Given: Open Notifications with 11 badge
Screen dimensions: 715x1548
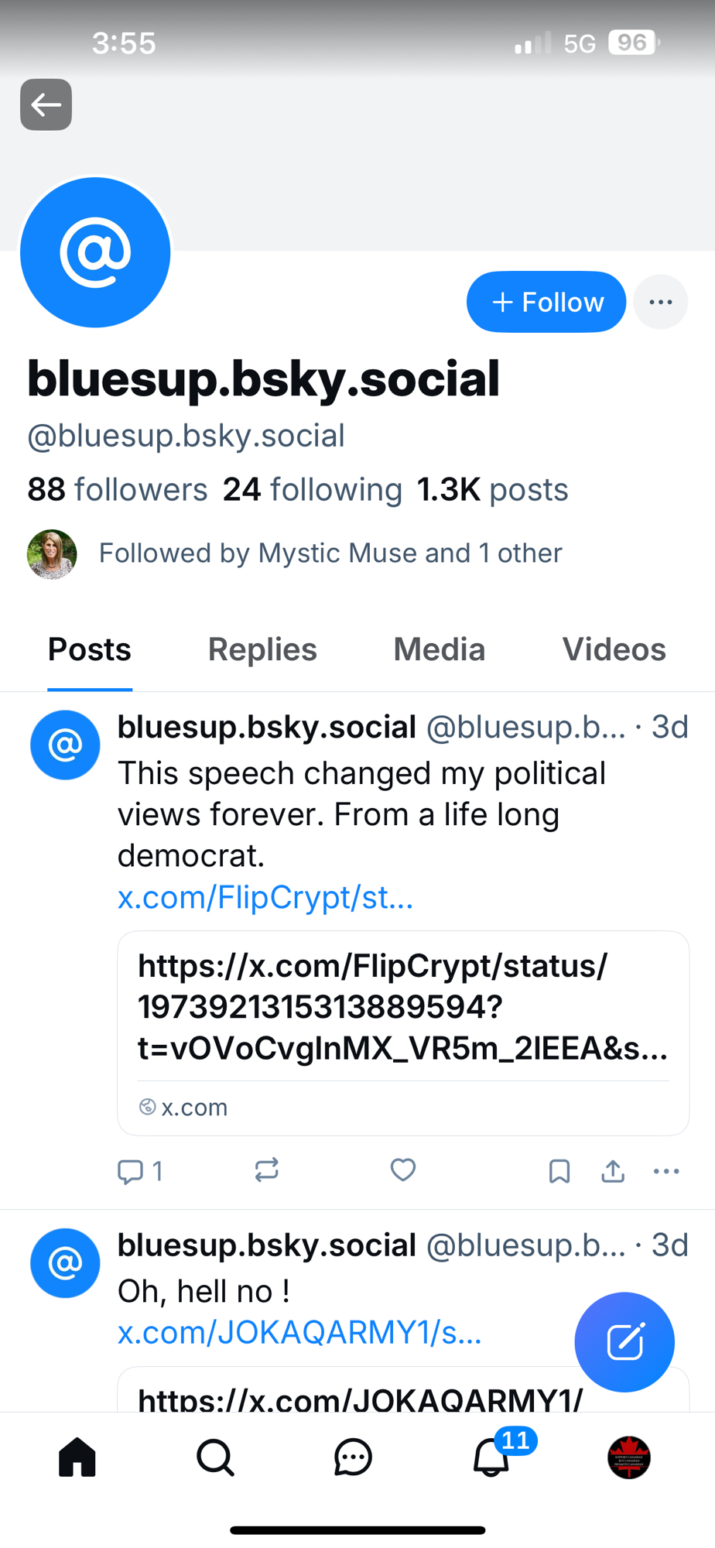Looking at the screenshot, I should point(491,1457).
